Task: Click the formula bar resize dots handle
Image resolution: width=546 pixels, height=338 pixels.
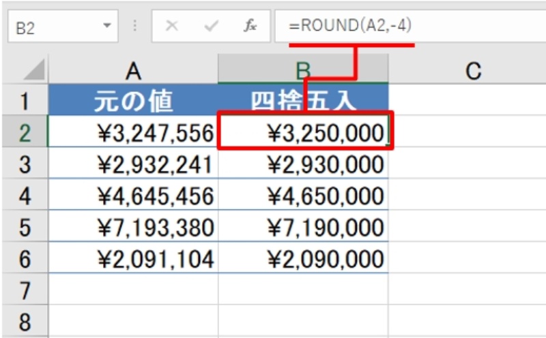Action: [x=134, y=27]
